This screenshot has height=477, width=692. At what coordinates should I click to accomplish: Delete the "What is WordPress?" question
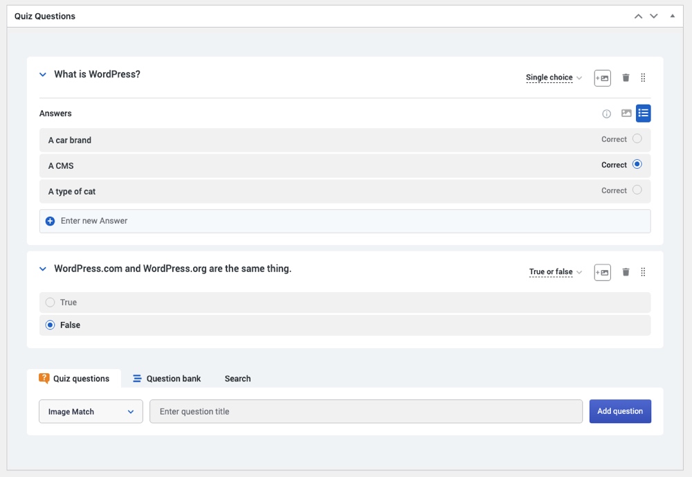pyautogui.click(x=626, y=78)
